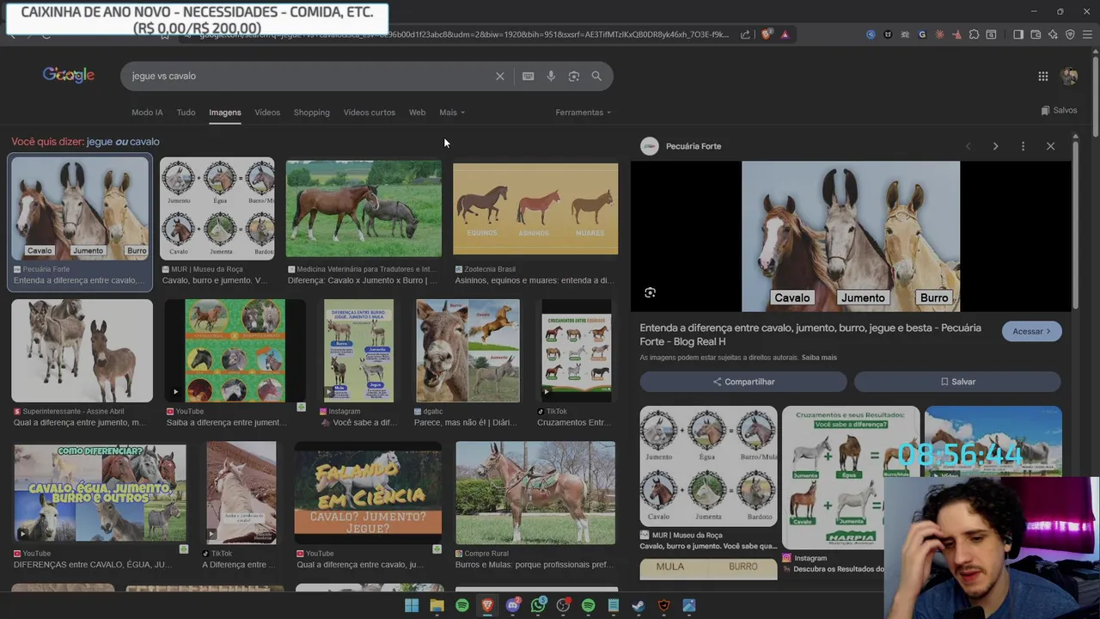Click the magnifier search submit icon
Viewport: 1100px width, 619px height.
click(596, 76)
